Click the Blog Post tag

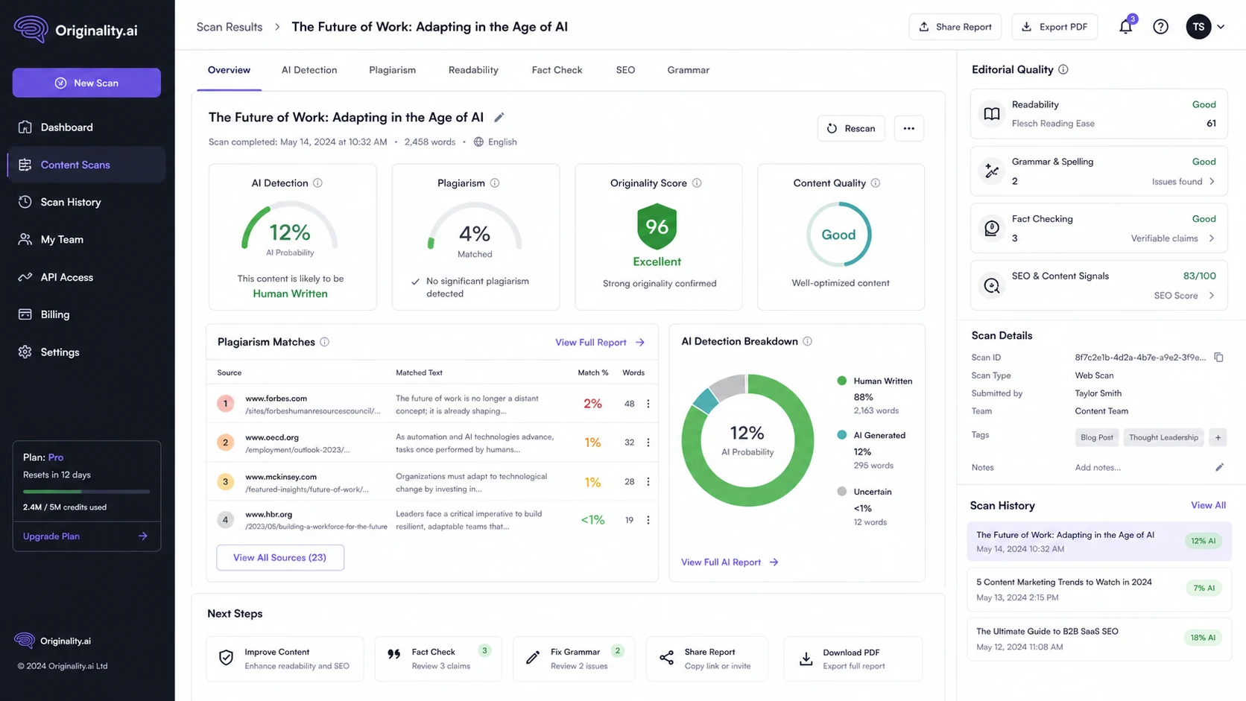click(1097, 437)
